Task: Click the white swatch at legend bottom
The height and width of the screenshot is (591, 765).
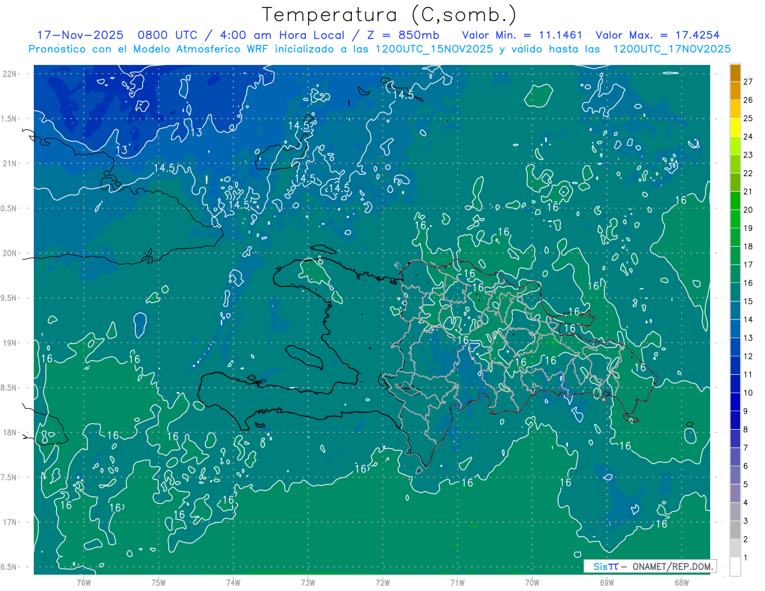Action: pyautogui.click(x=735, y=567)
